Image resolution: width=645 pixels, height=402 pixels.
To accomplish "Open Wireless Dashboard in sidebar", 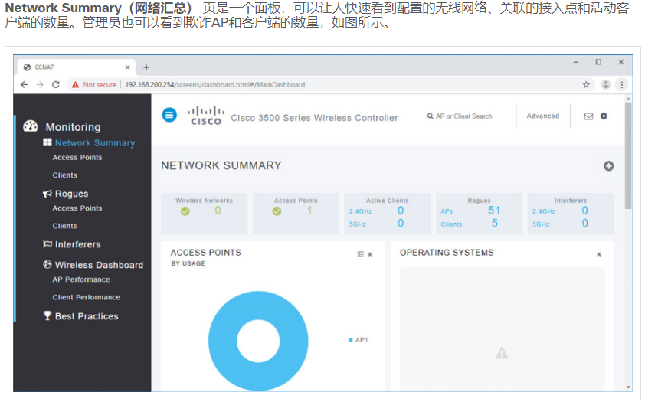I will (x=99, y=265).
